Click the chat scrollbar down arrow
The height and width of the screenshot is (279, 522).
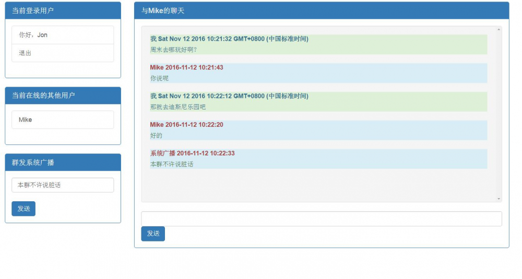pos(499,199)
